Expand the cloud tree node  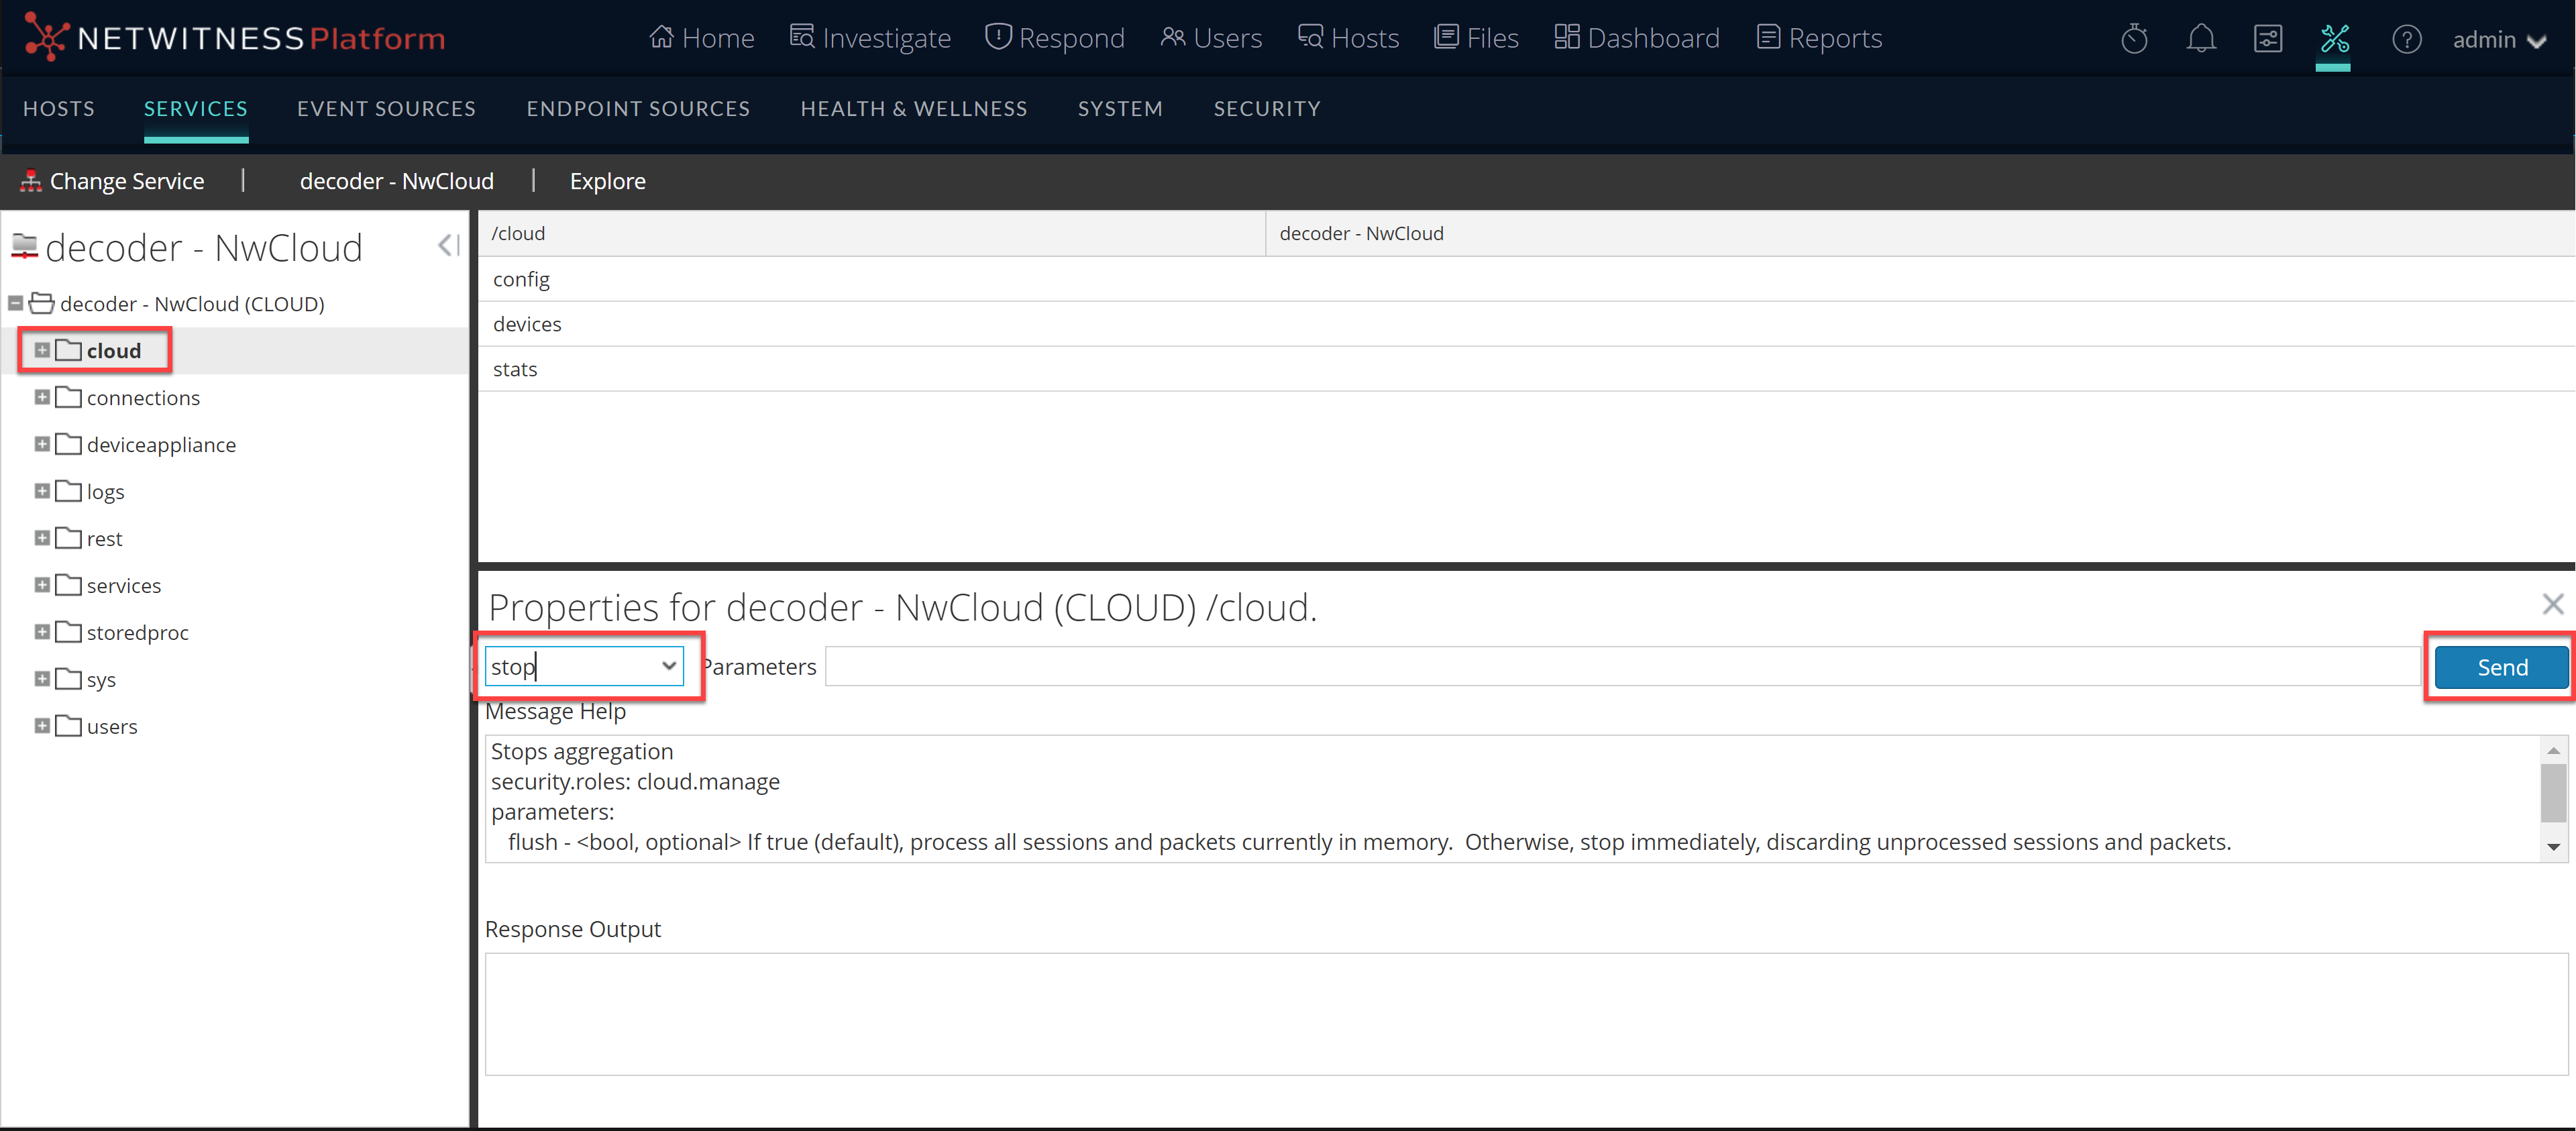click(42, 350)
